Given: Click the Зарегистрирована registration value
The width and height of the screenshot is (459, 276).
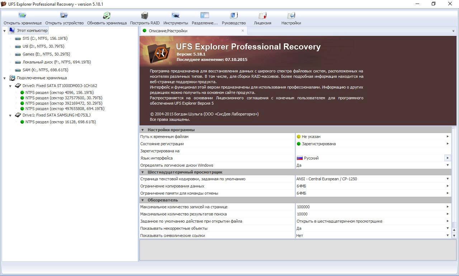Looking at the screenshot, I should coord(319,144).
